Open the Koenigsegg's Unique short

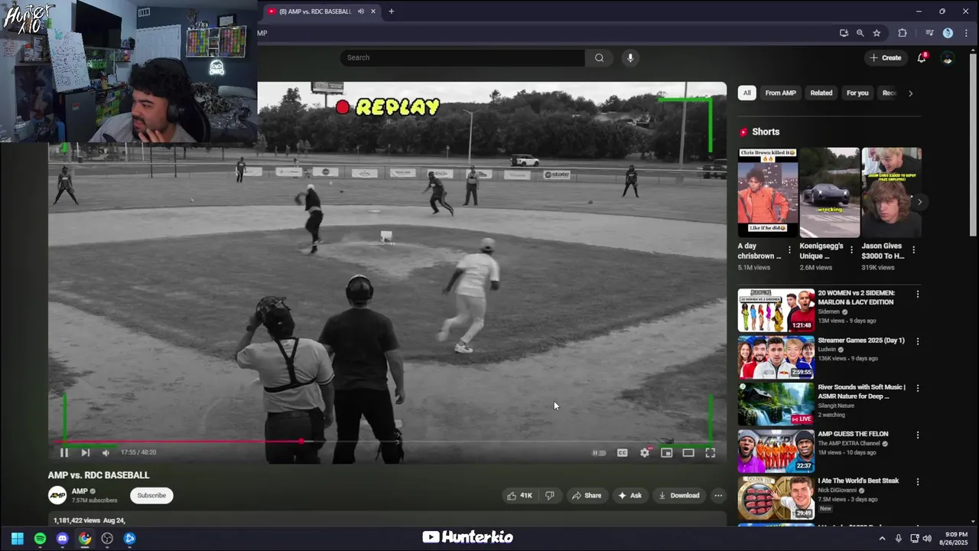point(830,193)
